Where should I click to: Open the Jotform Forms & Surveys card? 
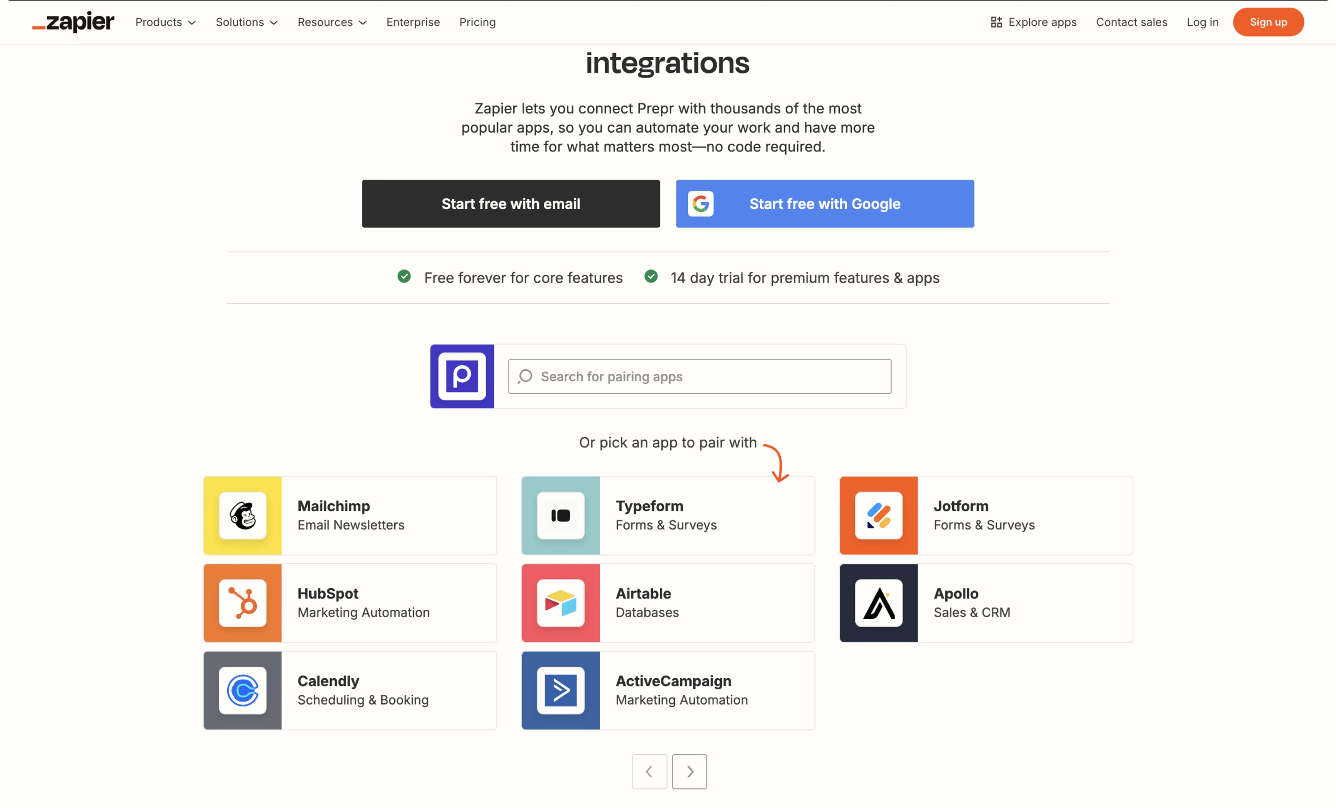coord(986,516)
